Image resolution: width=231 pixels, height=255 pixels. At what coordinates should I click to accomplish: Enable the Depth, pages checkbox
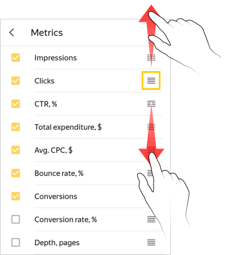15,242
